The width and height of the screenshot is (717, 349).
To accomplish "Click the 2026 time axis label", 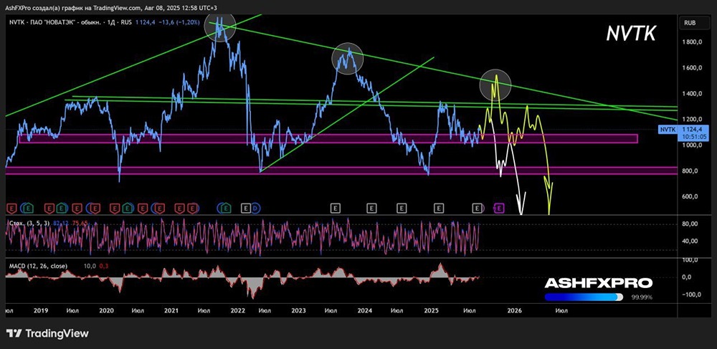I will (514, 310).
